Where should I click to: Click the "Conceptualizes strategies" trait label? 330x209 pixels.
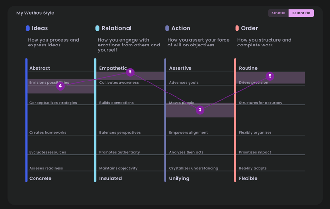pyautogui.click(x=53, y=103)
